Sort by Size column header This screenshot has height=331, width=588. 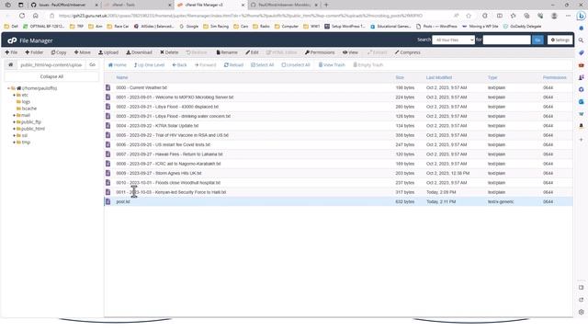pos(400,77)
